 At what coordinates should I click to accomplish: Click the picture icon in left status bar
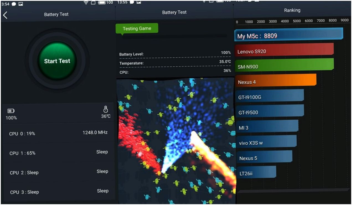(x=21, y=4)
